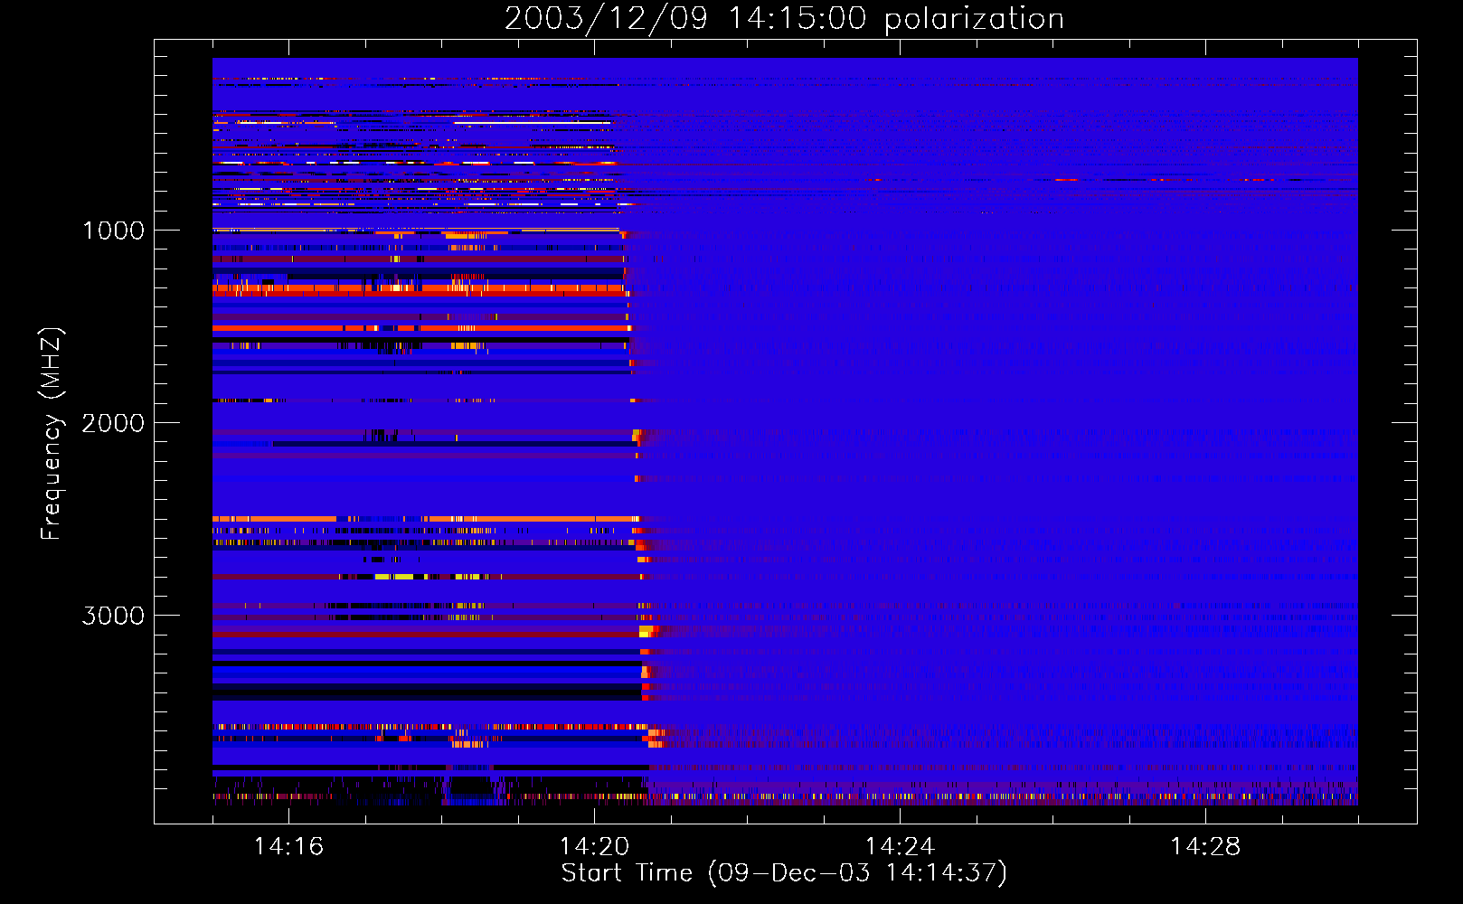Click the 14:28 time tick label

1205,846
